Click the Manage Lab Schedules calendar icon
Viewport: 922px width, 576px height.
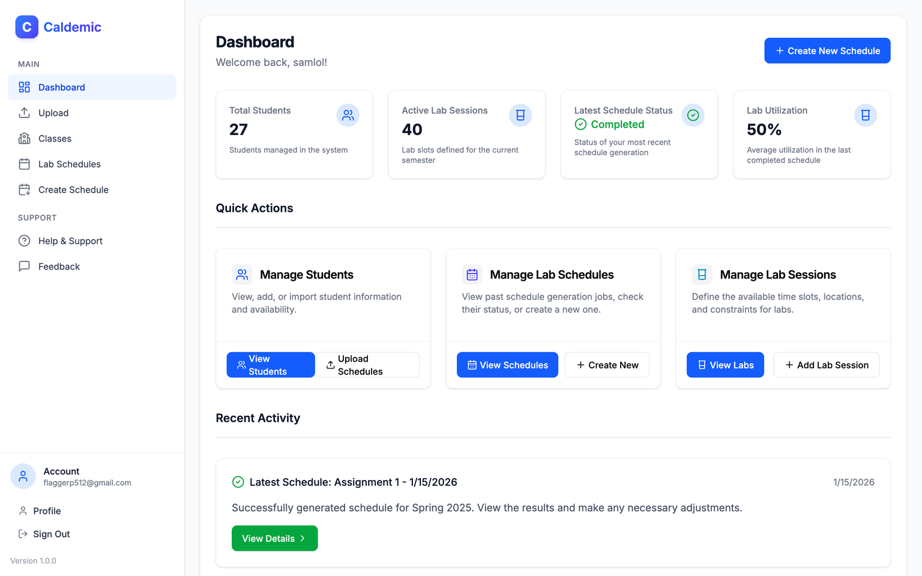tap(472, 274)
